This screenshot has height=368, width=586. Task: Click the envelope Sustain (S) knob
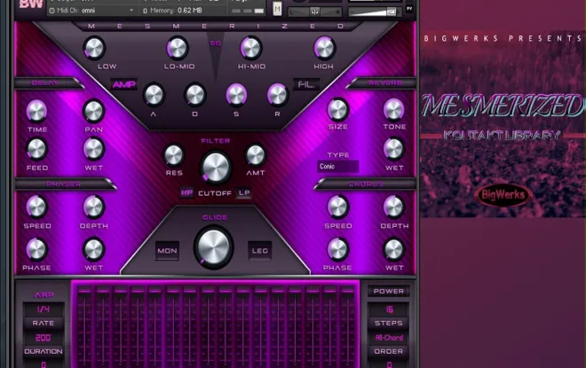236,95
